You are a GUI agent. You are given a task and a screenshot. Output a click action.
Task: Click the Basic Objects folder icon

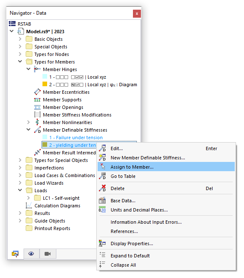click(29, 39)
